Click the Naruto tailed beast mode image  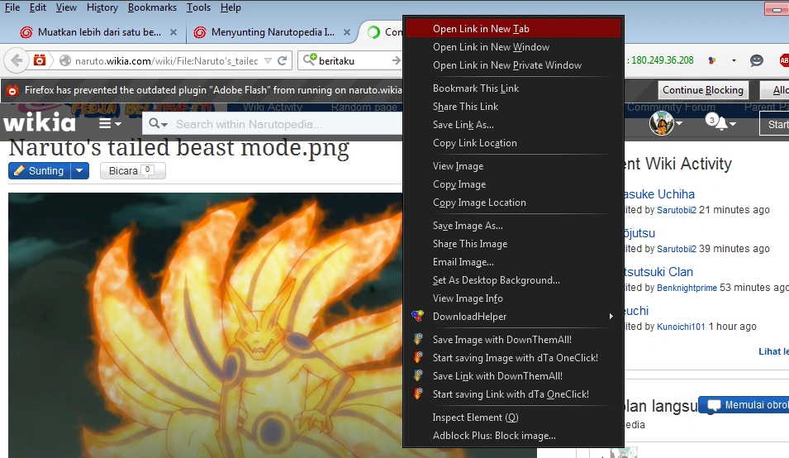click(205, 325)
